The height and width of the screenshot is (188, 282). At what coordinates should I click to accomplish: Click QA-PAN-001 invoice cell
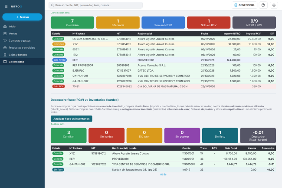tap(80, 76)
